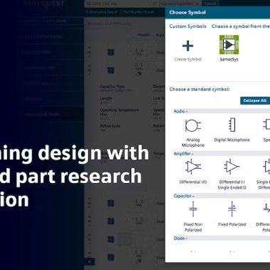Choose the Analog Microphone symbol
The image size is (270, 270).
193,125
